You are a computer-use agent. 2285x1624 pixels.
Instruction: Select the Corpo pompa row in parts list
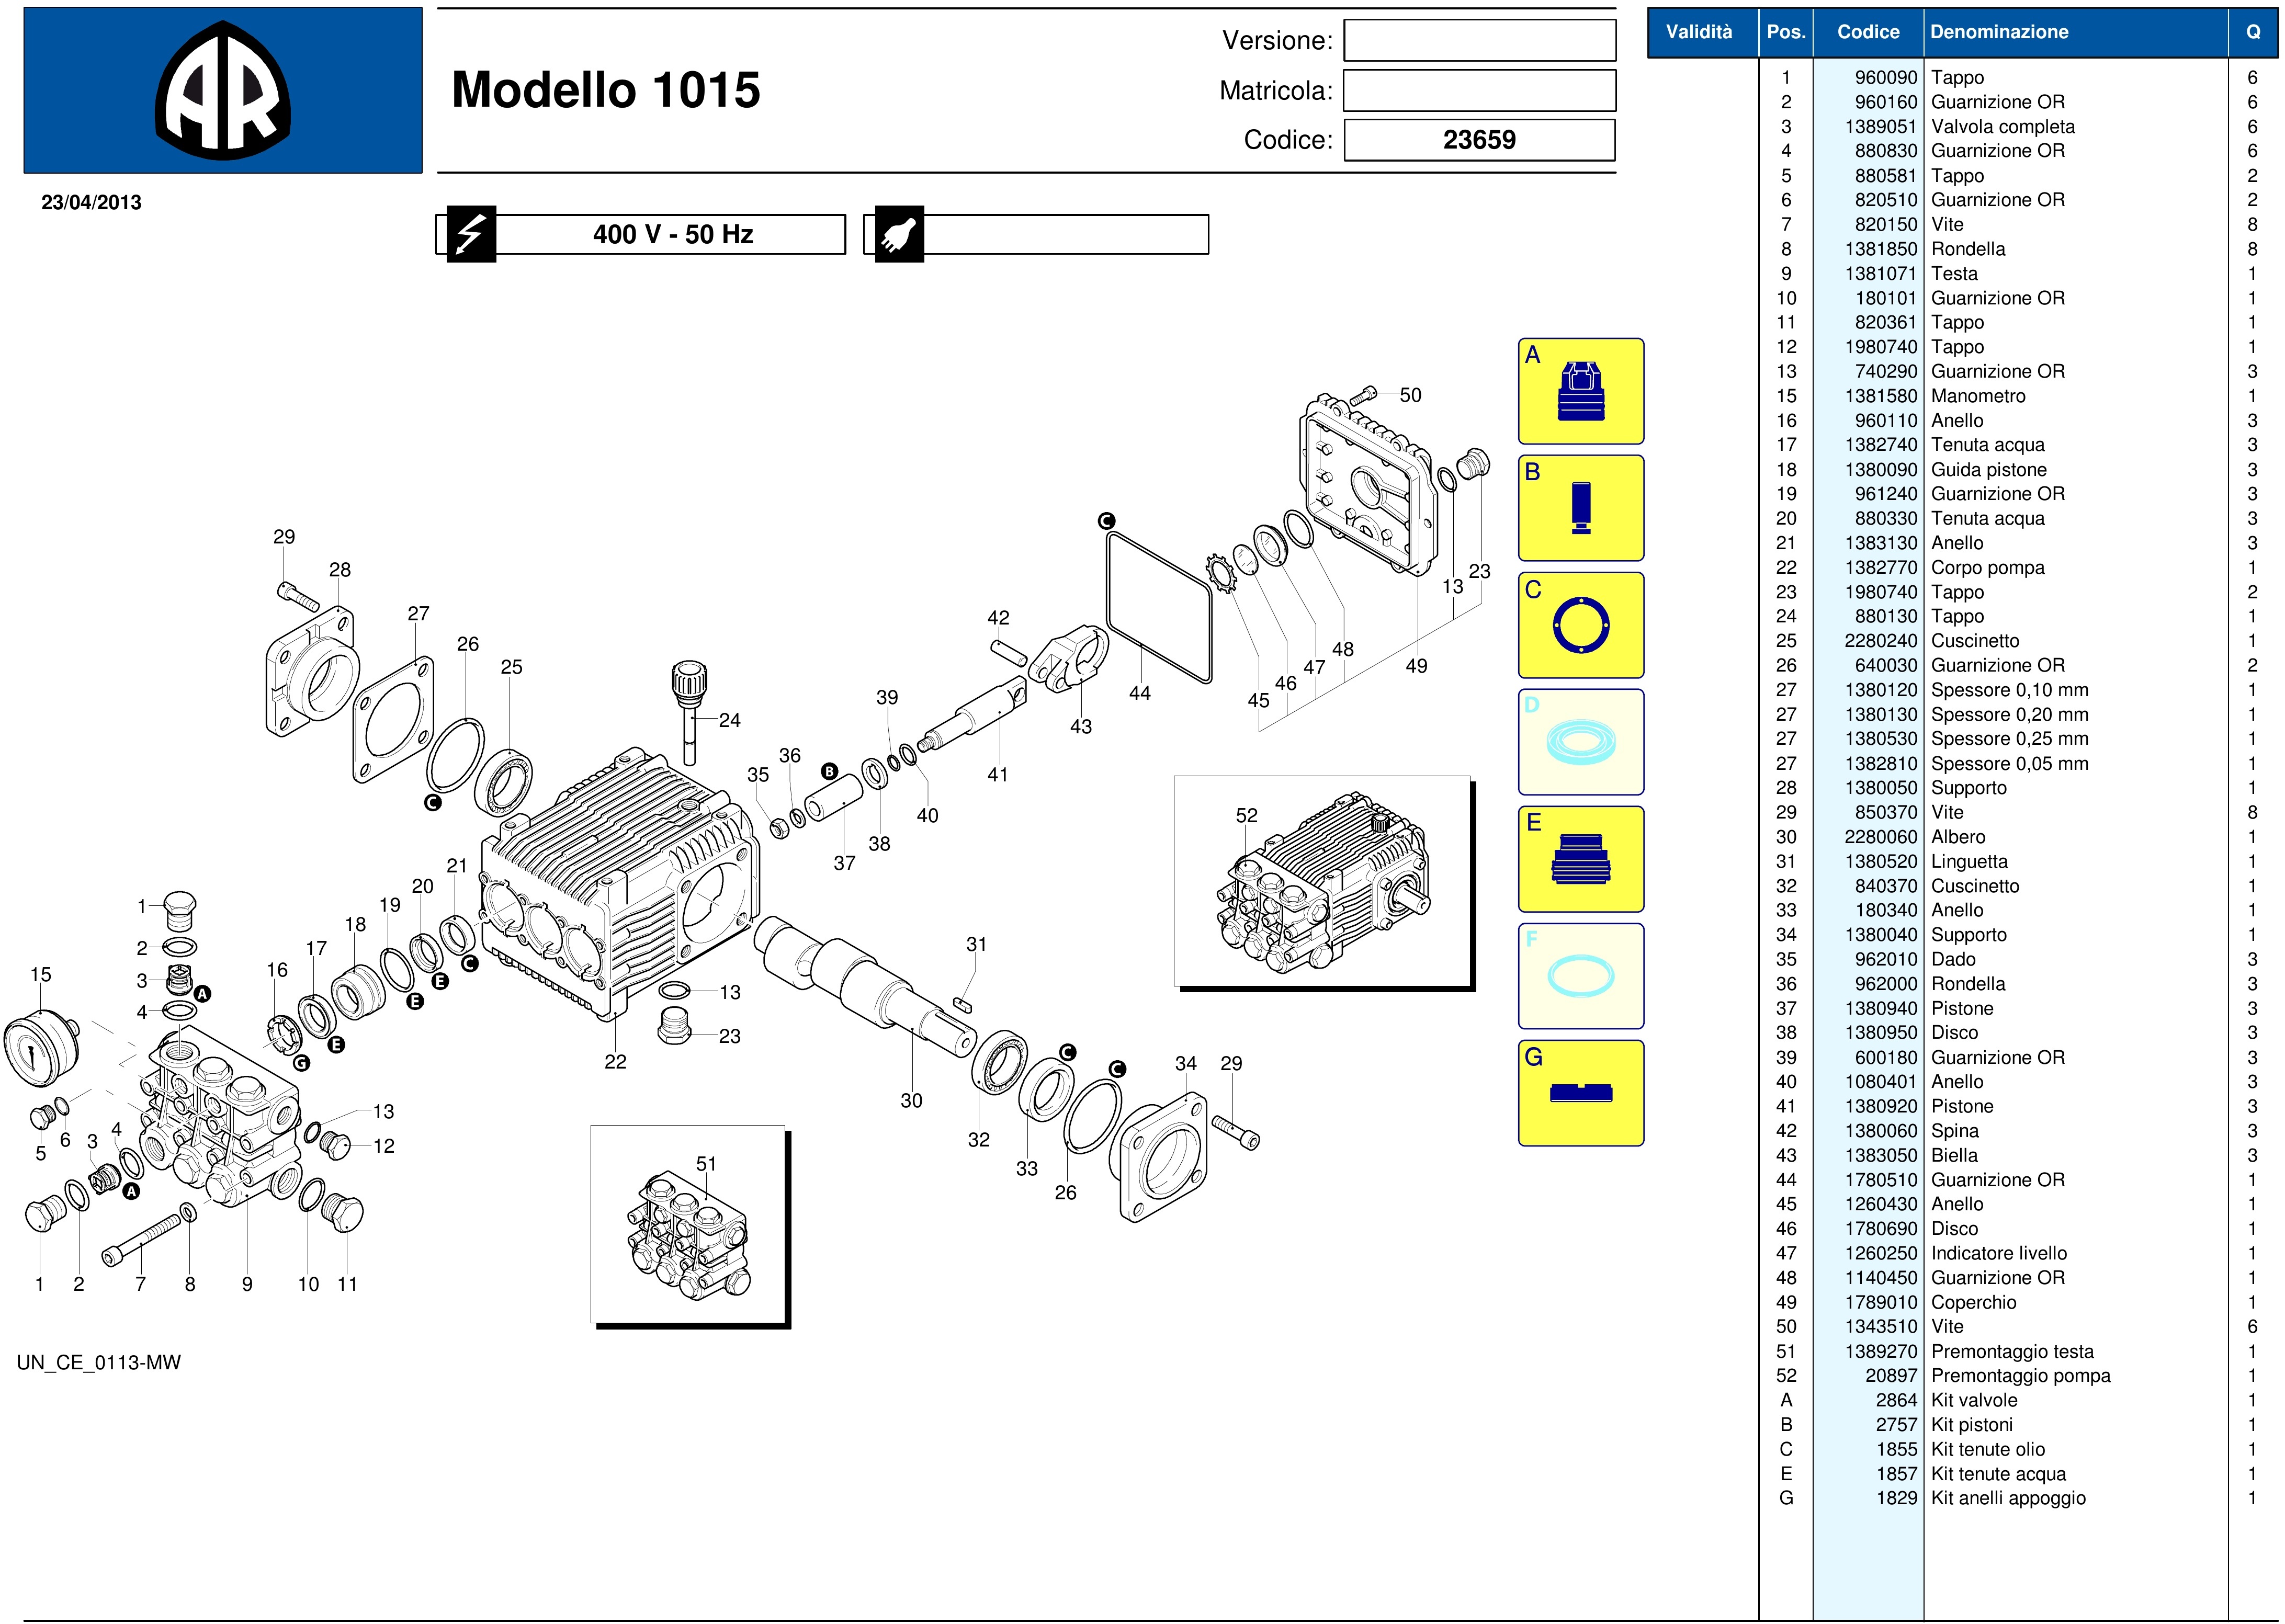tap(1987, 568)
